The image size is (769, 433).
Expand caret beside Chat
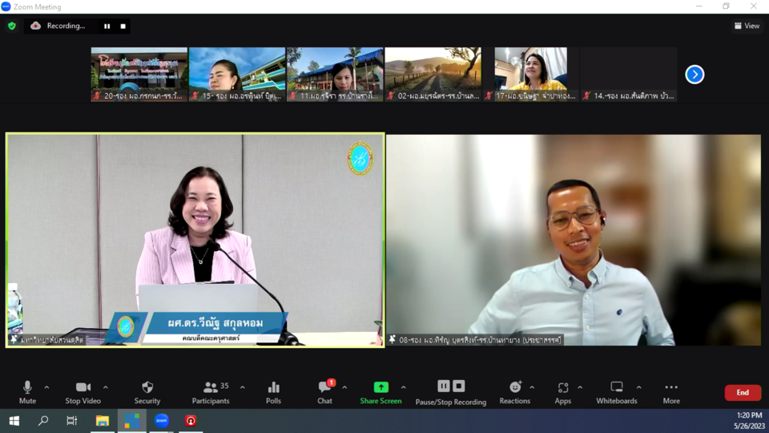(x=344, y=387)
